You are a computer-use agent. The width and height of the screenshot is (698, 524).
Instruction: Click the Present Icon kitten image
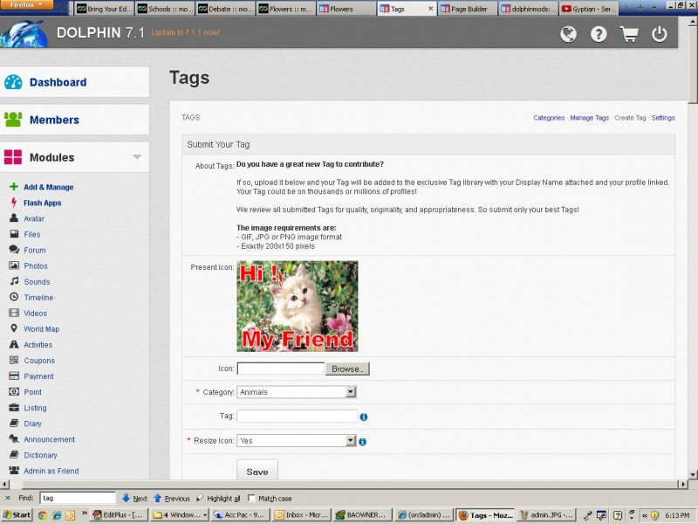coord(298,307)
